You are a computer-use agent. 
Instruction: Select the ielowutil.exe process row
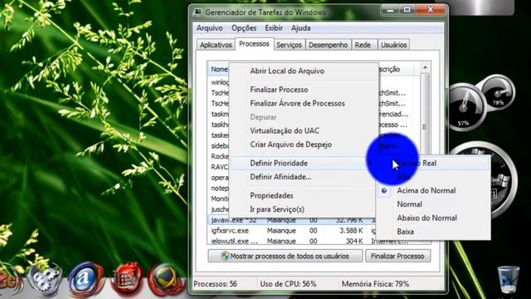(291, 241)
